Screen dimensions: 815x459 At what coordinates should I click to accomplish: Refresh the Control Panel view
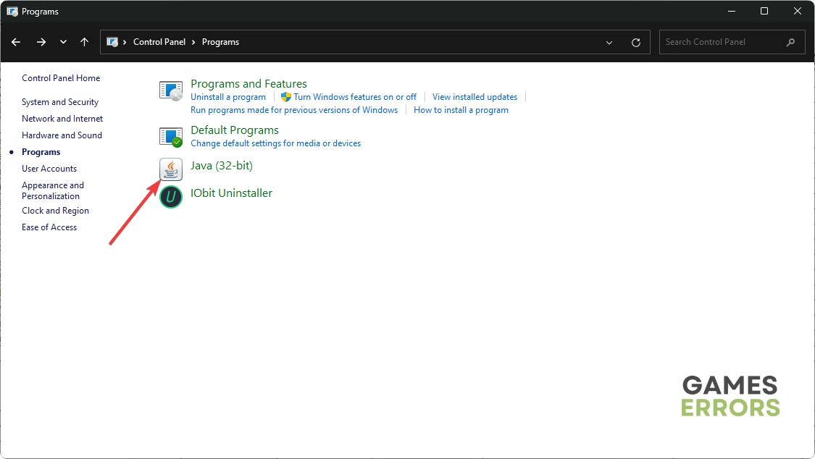636,42
